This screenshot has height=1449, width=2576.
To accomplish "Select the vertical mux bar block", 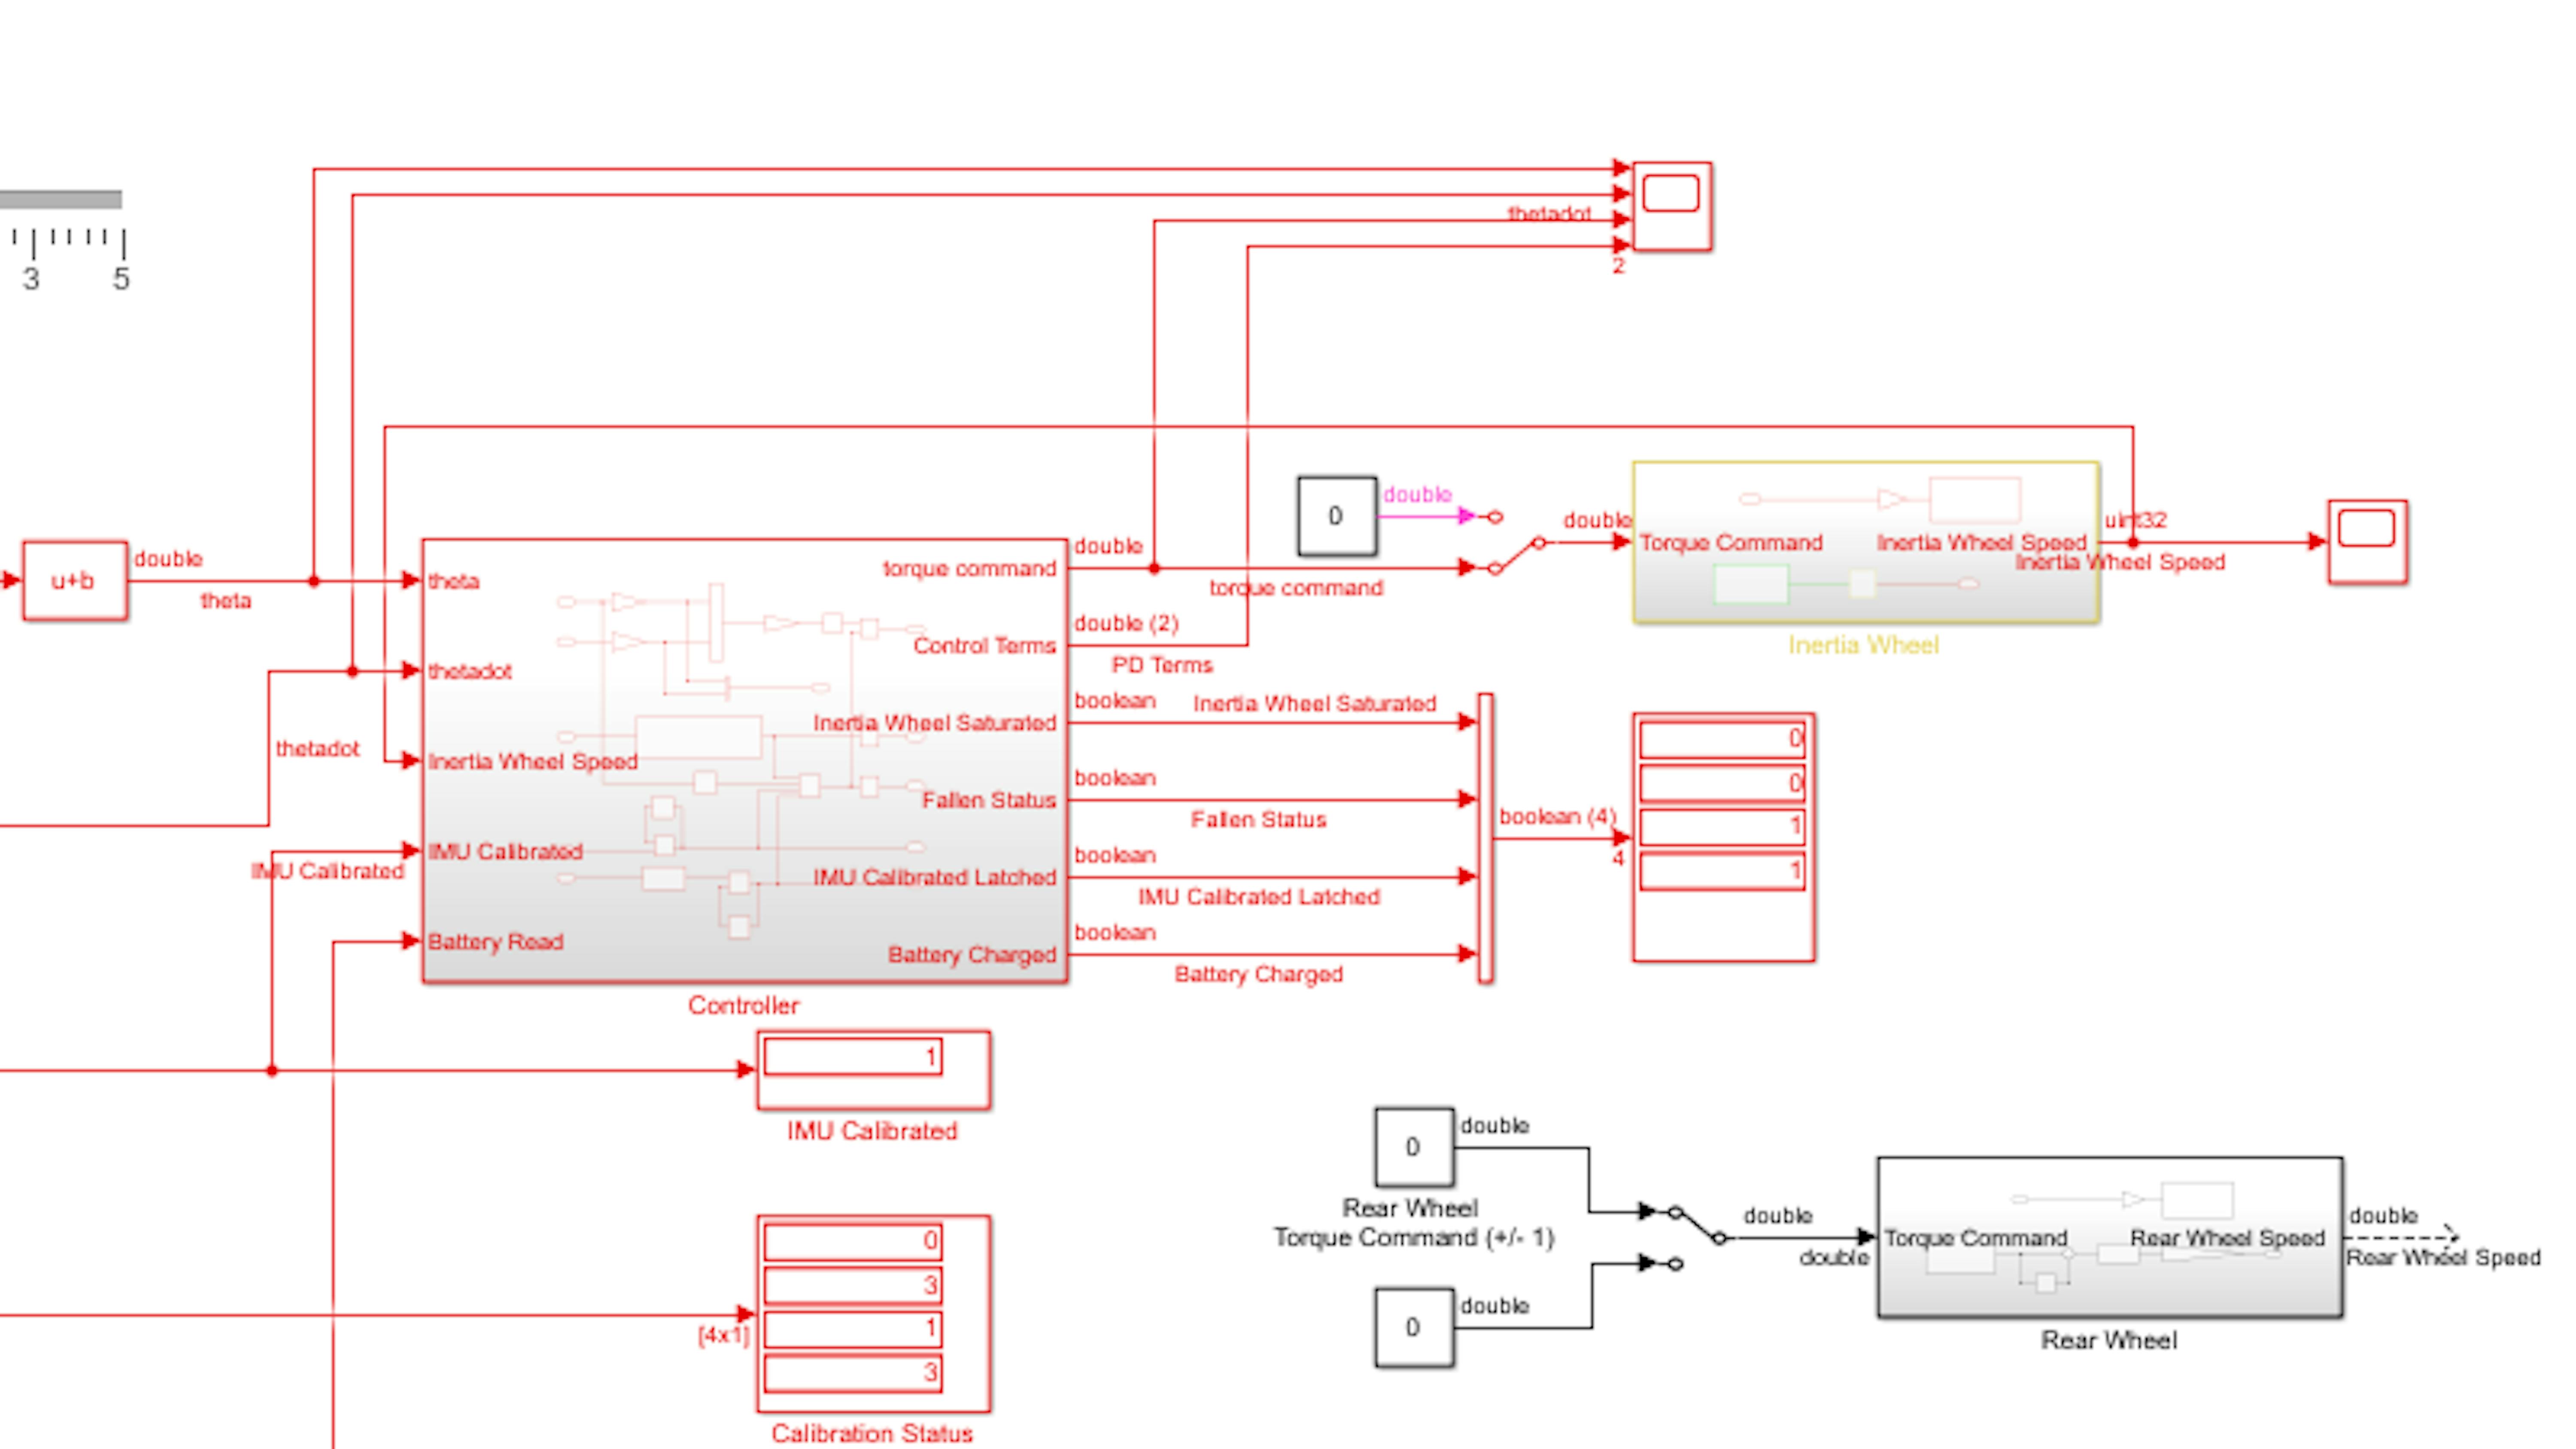I will pyautogui.click(x=1485, y=838).
